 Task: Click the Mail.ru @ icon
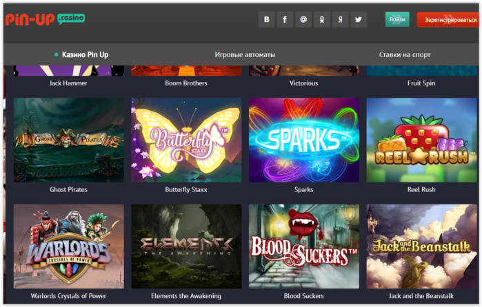coord(303,20)
